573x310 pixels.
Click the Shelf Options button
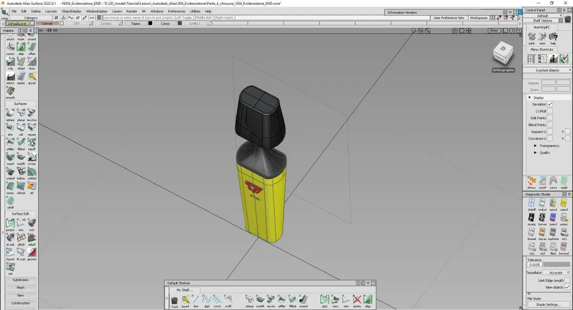[543, 21]
